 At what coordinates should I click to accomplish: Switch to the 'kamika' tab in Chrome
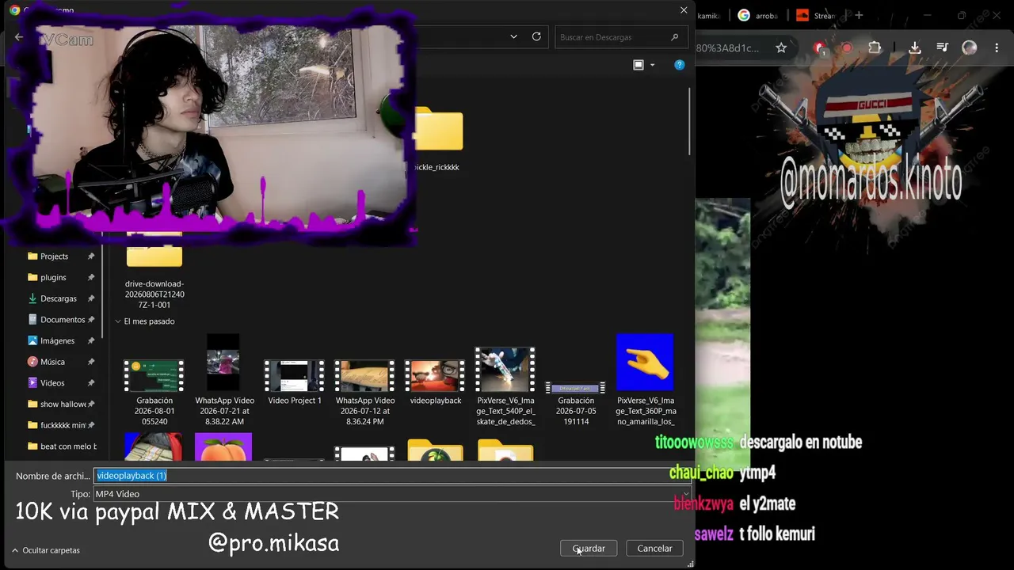708,15
